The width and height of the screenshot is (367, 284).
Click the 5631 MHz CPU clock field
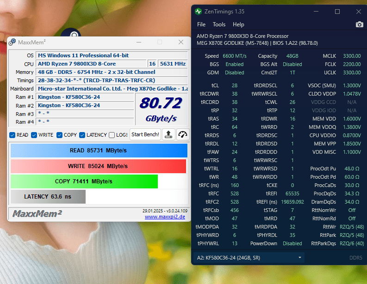(173, 64)
